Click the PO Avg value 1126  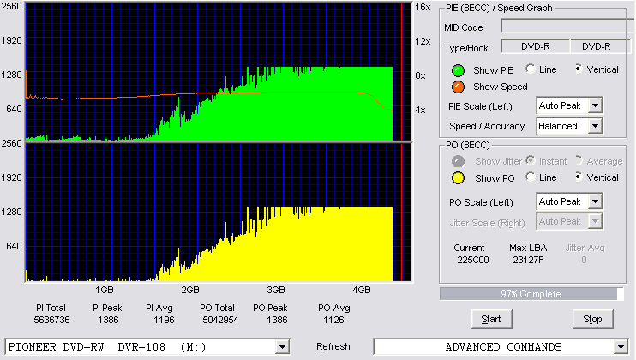pos(333,321)
